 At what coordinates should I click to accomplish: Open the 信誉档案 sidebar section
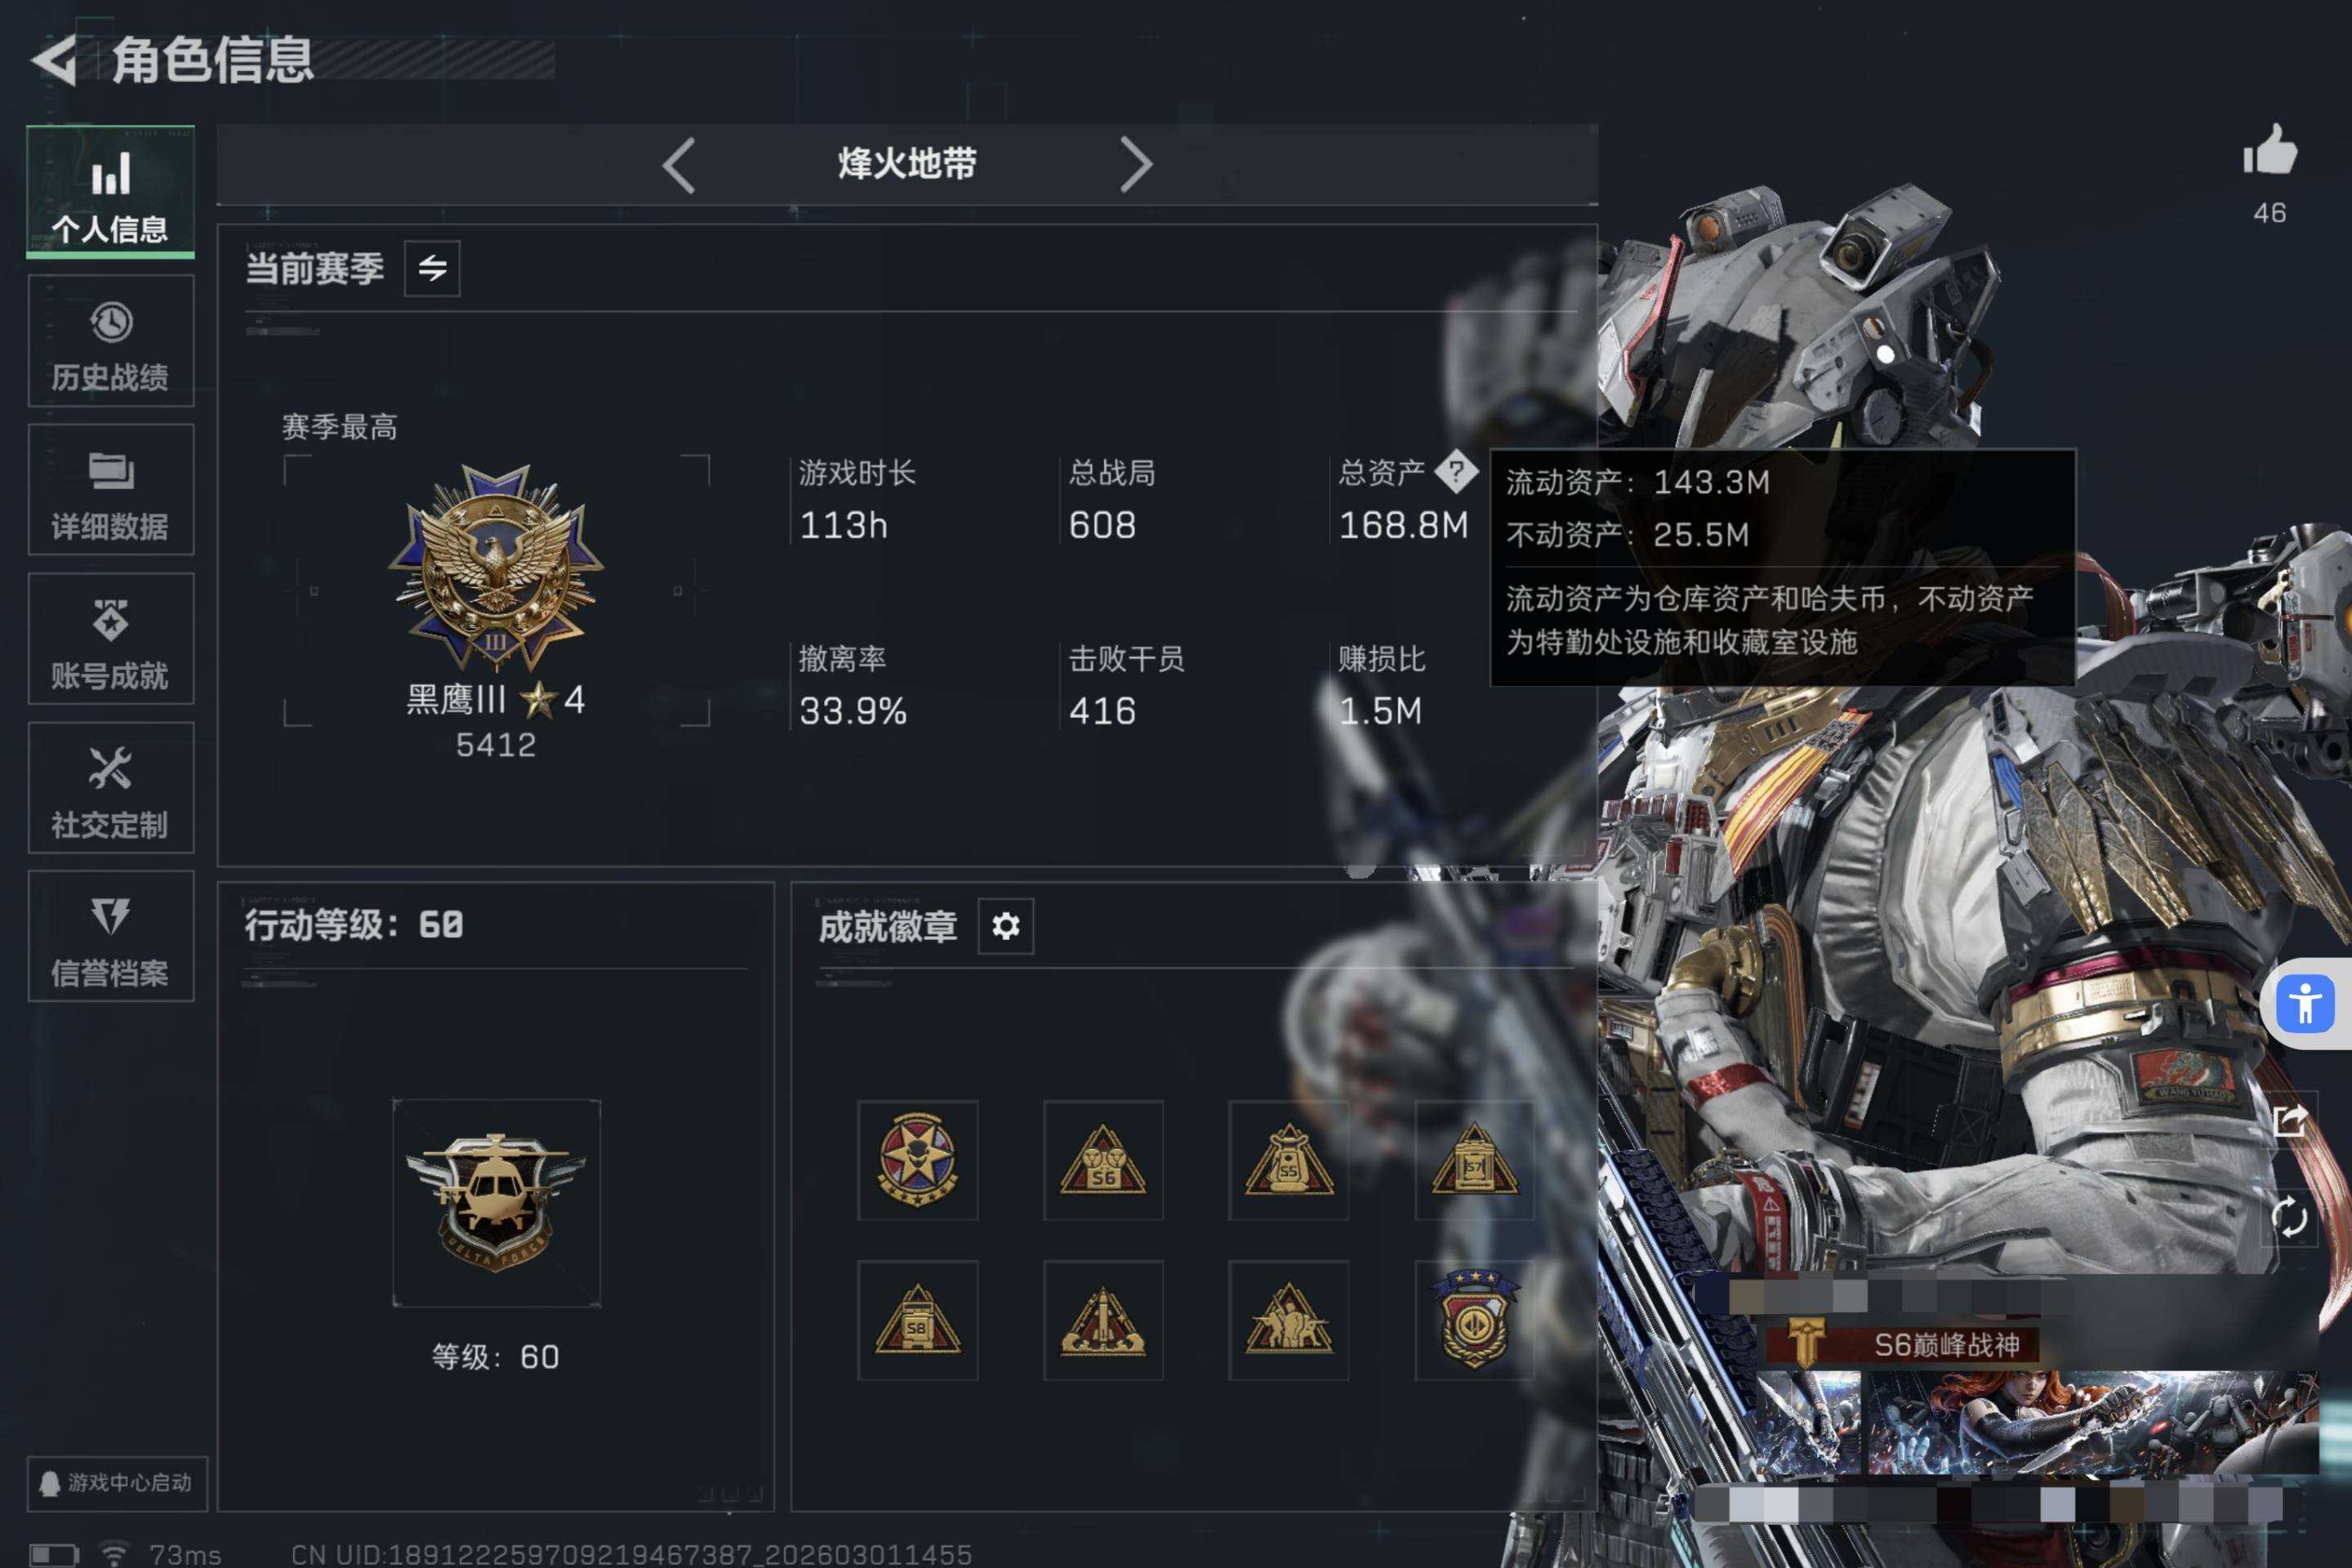(x=111, y=936)
